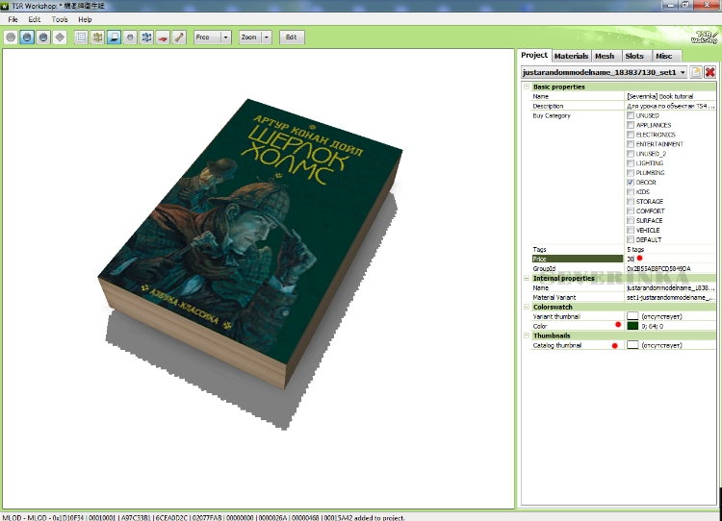Collapse the Basic properties section
Viewport: 722px width, 521px height.
coord(526,87)
